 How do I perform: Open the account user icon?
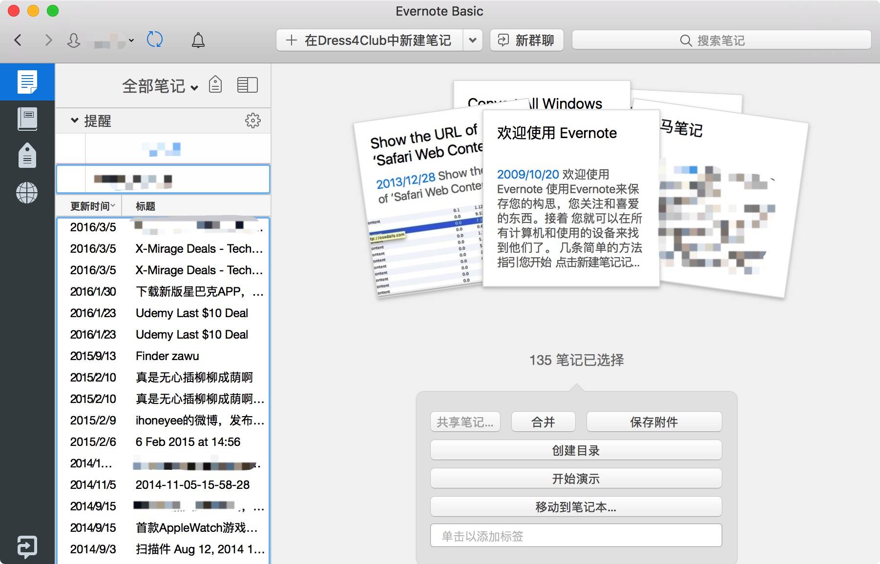pyautogui.click(x=74, y=40)
